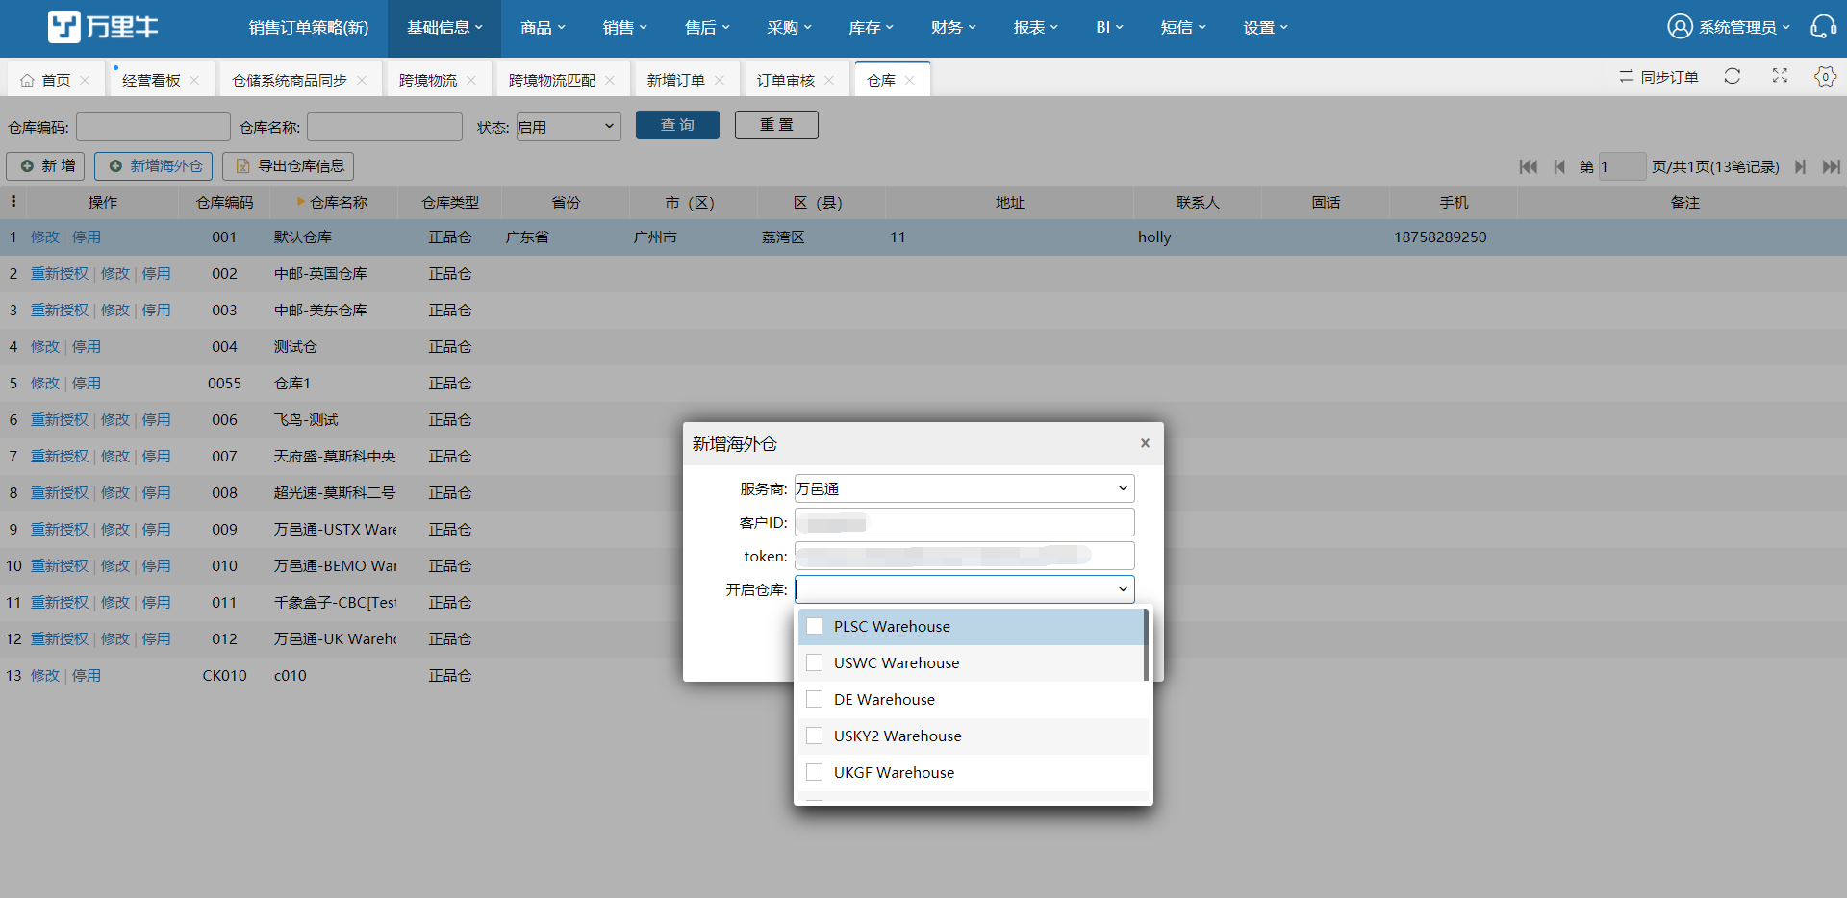1847x898 pixels.
Task: Open the 状态 dropdown
Action: point(569,126)
